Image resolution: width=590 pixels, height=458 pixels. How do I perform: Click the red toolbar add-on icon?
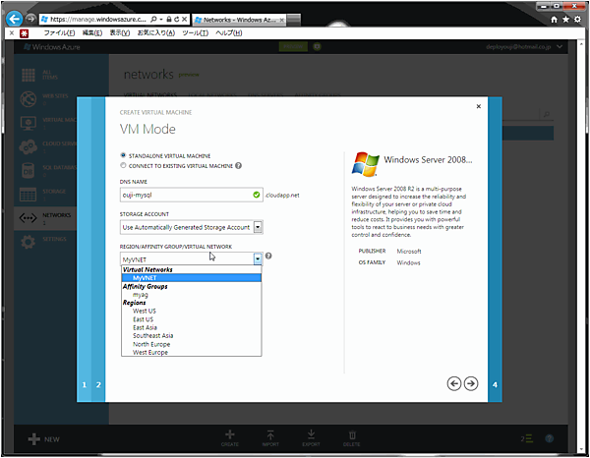tap(24, 33)
